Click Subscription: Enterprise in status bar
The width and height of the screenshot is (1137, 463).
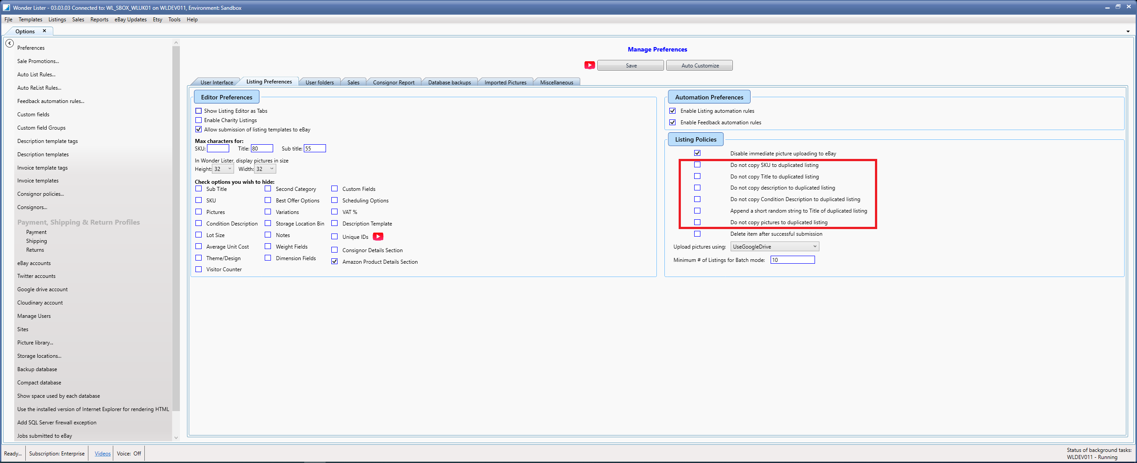click(57, 453)
